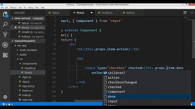Screen dimensions: 195x109
Task: Open the Extensions view icon
Action: (5, 55)
